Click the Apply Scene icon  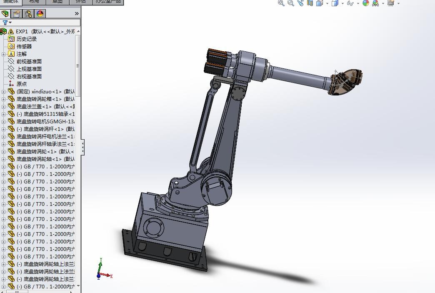(x=376, y=3)
